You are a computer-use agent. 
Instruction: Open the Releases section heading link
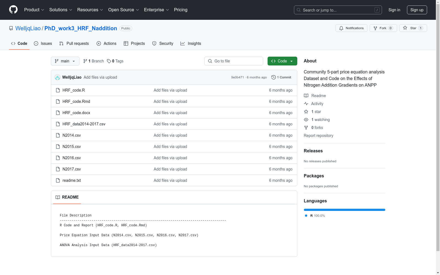click(x=313, y=151)
